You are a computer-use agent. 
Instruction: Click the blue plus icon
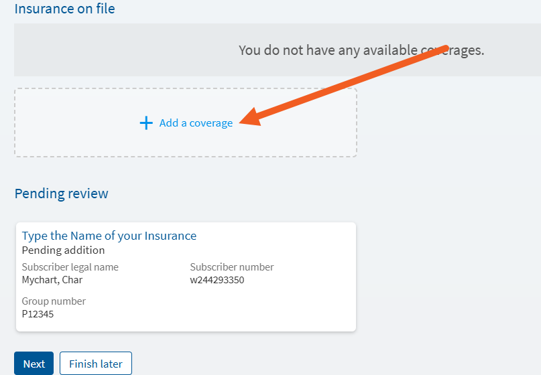(x=146, y=123)
